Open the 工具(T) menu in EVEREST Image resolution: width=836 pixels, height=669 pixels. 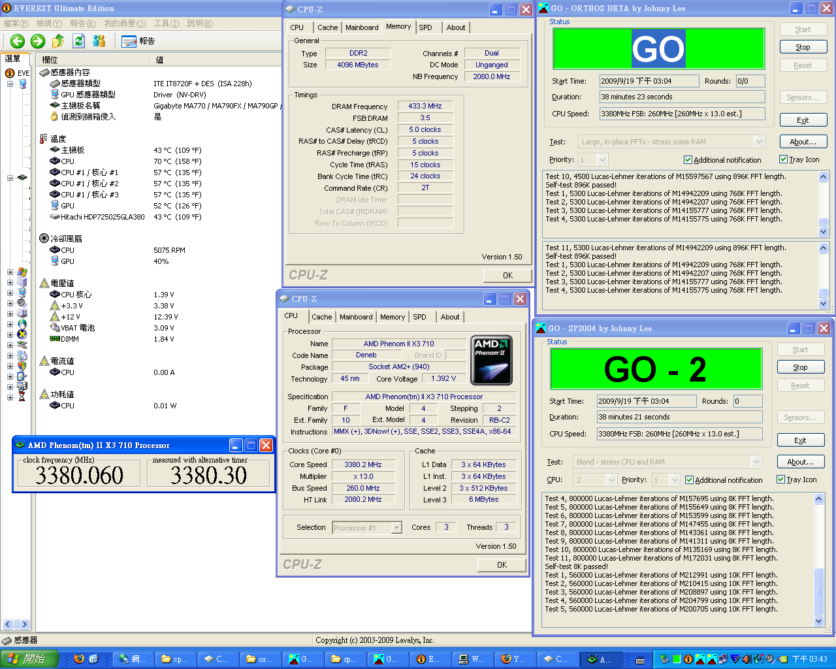(166, 24)
